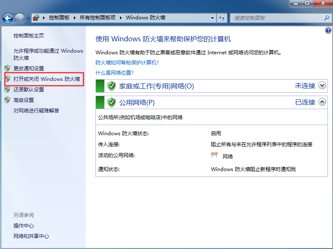Image resolution: width=333 pixels, height=249 pixels.
Task: Click the network bench icon beside 网络
Action: click(214, 155)
